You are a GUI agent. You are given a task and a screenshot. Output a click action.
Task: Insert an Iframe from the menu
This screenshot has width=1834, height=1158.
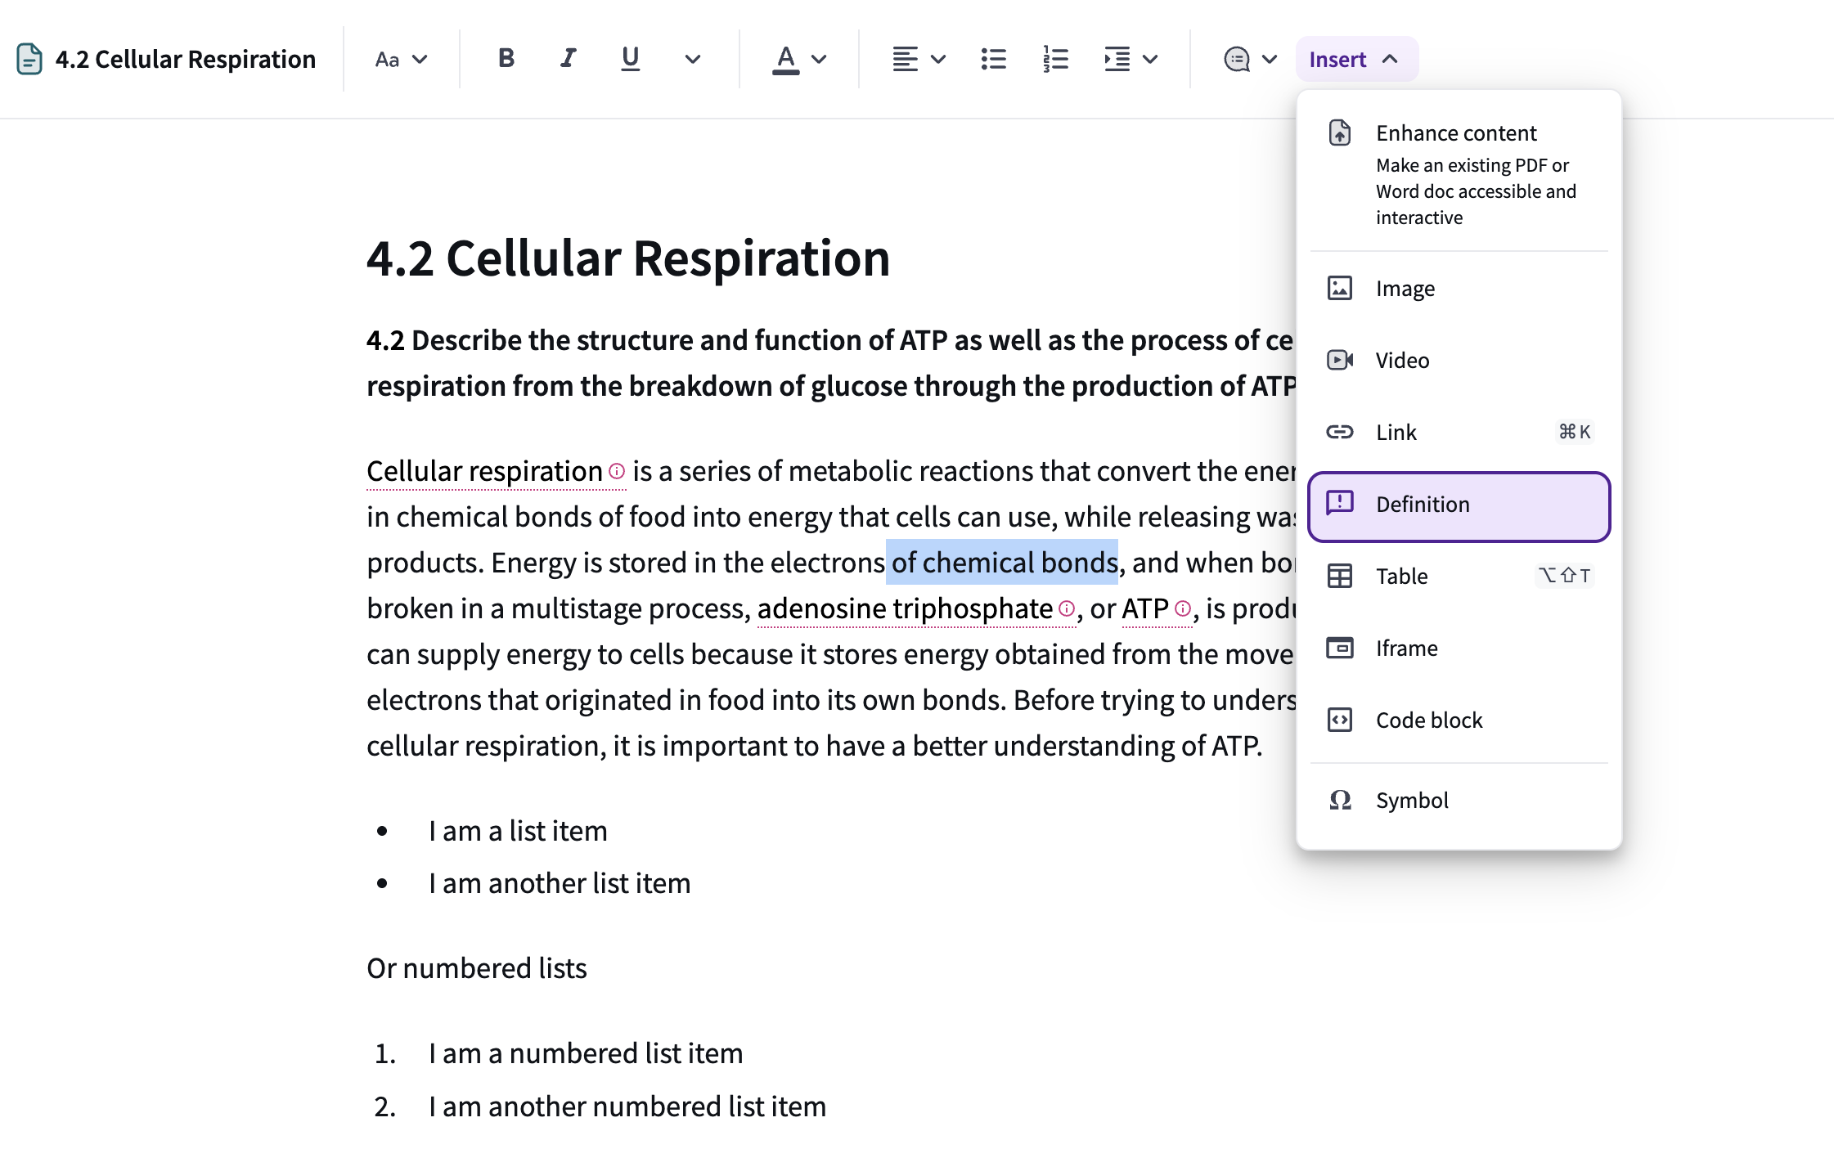point(1459,648)
